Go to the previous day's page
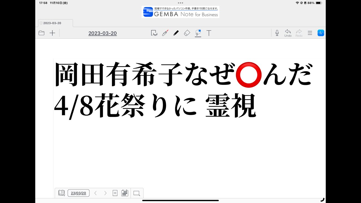 [95, 193]
